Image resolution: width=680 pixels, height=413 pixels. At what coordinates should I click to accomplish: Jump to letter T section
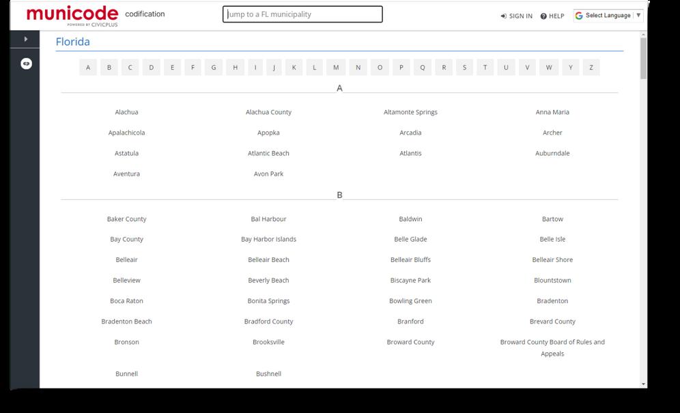tap(485, 68)
